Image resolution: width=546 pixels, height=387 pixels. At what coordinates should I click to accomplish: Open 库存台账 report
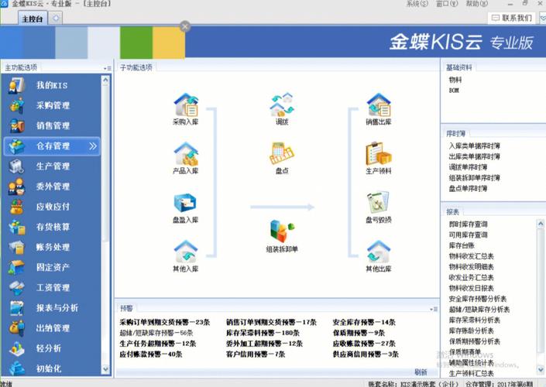coord(462,245)
